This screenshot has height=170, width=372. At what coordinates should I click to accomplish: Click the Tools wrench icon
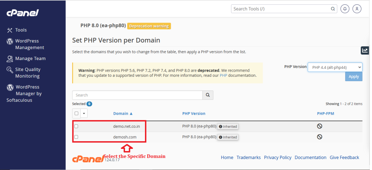tap(9, 30)
